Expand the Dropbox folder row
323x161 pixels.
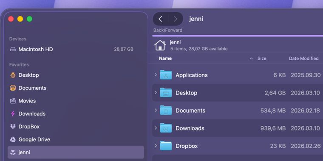[x=156, y=146]
